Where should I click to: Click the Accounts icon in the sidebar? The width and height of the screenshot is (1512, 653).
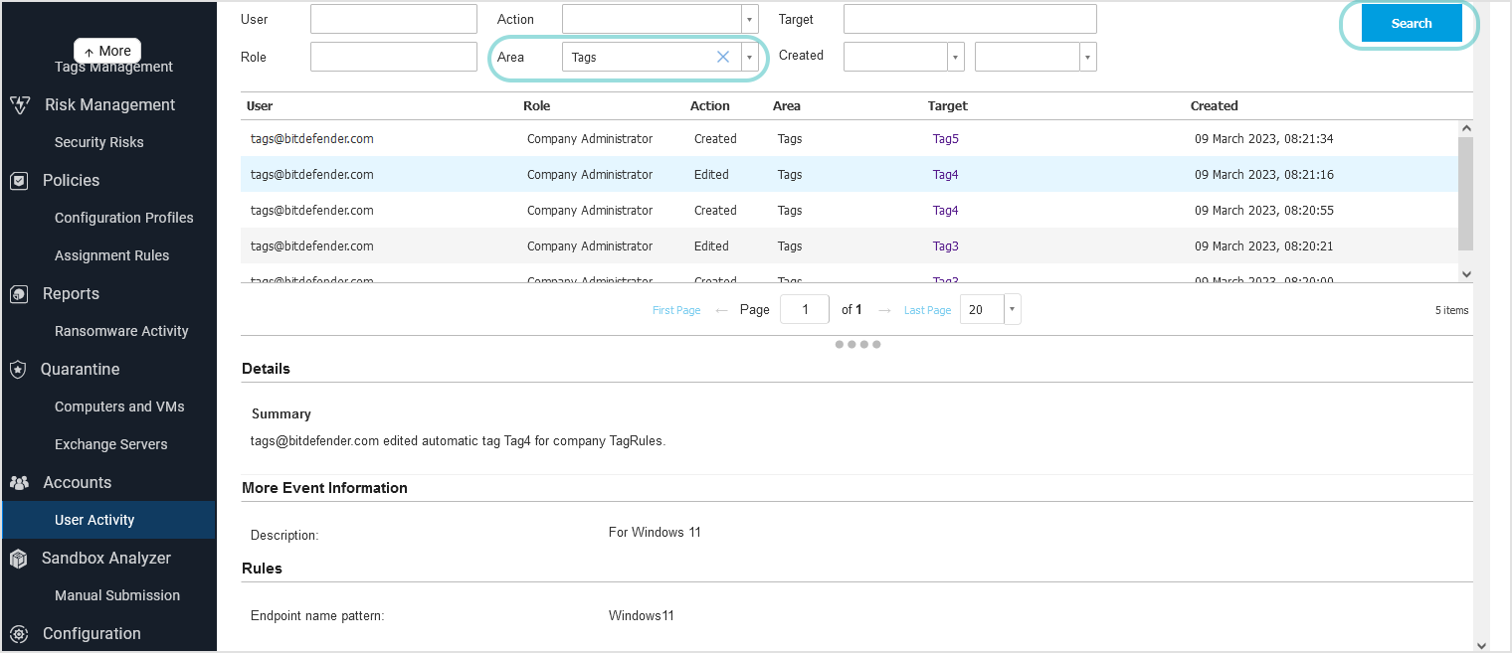[20, 482]
